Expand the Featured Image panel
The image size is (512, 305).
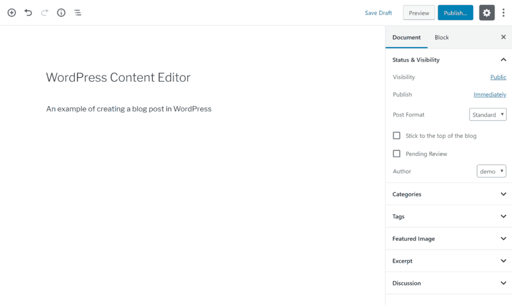coord(448,238)
